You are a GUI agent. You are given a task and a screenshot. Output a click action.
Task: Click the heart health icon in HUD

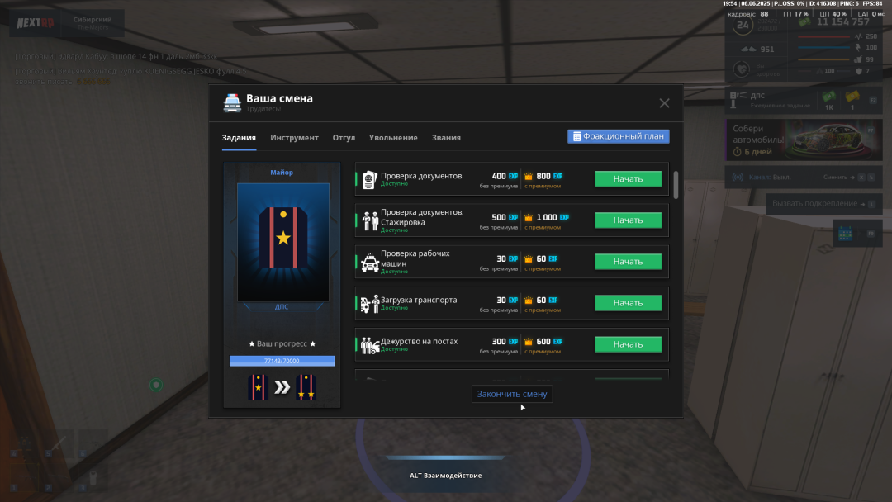(x=741, y=70)
